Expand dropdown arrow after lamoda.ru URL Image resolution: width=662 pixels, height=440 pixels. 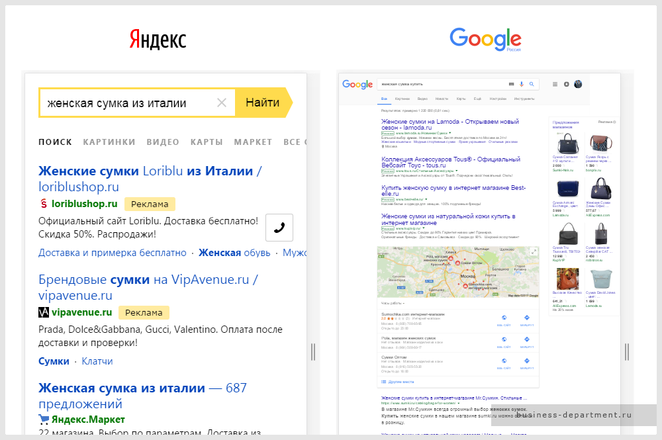[450, 133]
